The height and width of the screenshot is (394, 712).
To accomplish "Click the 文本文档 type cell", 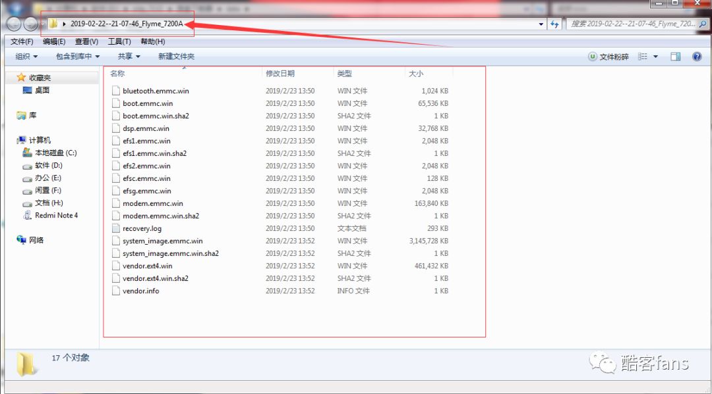I will [351, 228].
